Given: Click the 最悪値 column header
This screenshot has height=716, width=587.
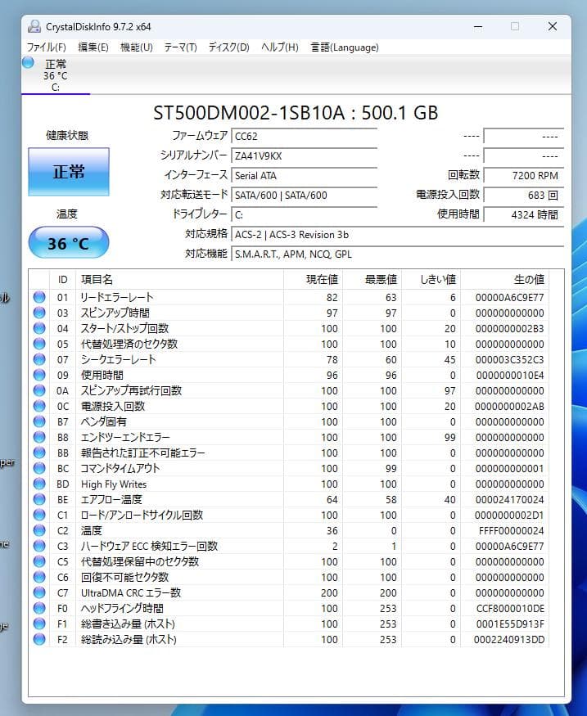Looking at the screenshot, I should tap(373, 280).
